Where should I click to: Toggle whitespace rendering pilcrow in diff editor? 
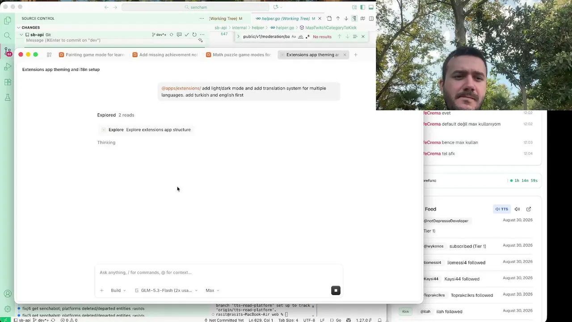[x=354, y=18]
